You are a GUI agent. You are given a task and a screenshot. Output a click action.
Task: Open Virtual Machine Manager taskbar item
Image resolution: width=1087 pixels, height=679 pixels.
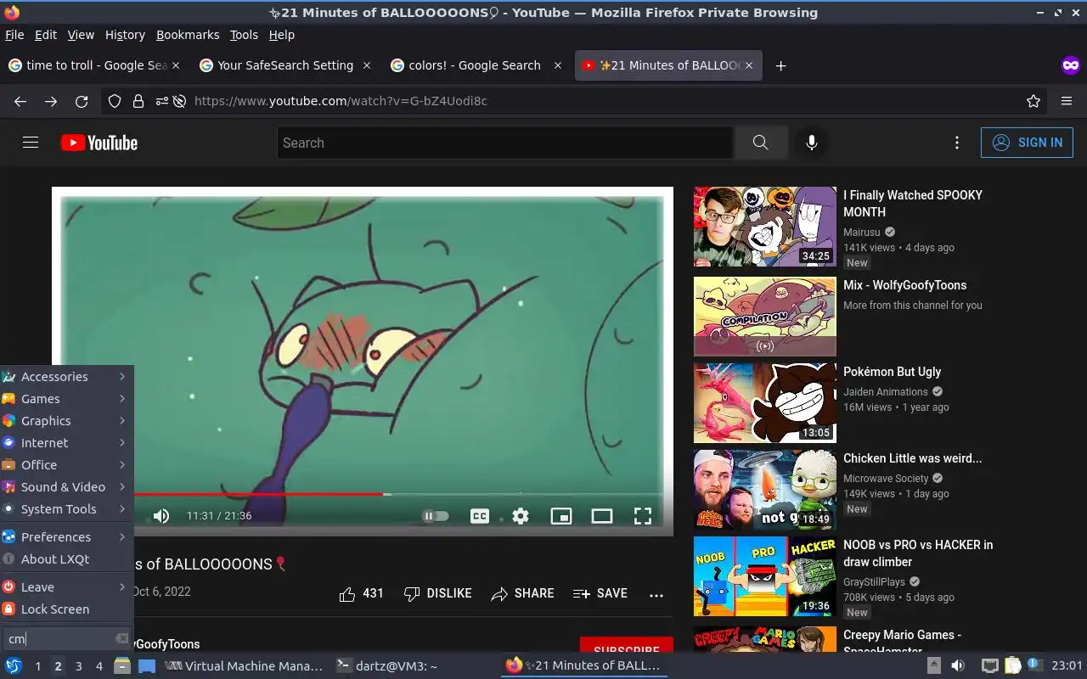click(x=243, y=666)
